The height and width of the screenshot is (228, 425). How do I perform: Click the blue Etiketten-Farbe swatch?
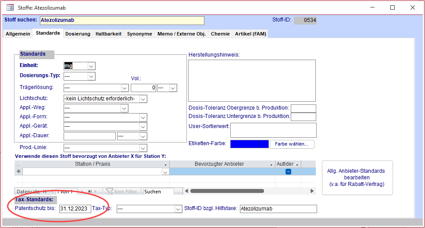point(250,144)
